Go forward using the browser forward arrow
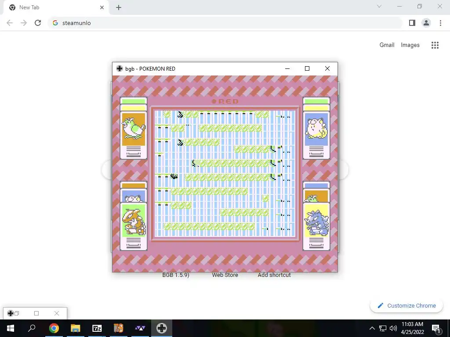 (24, 23)
